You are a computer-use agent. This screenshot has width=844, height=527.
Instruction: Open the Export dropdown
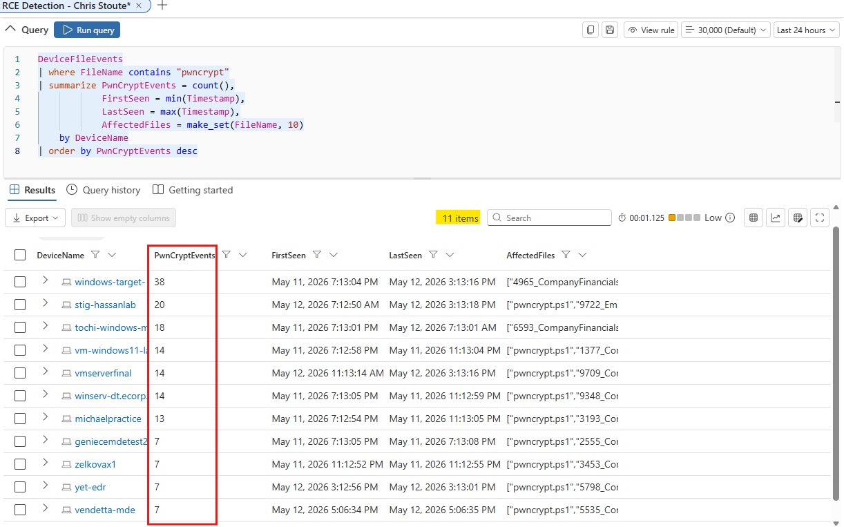click(35, 218)
